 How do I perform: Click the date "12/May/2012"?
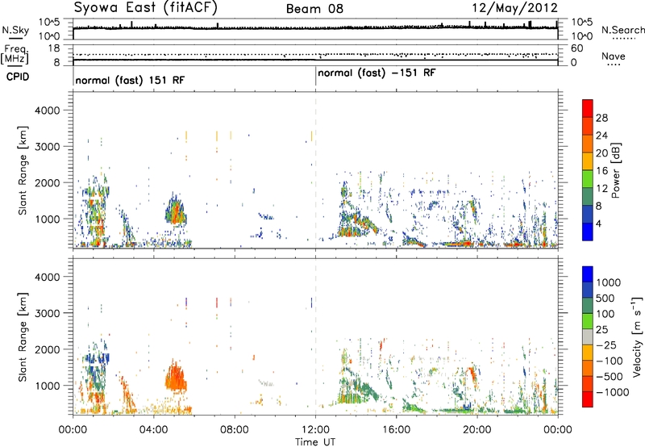tap(514, 7)
